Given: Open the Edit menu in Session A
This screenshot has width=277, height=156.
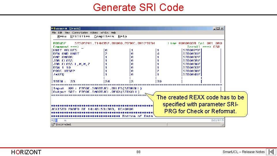Looking at the screenshot, I should point(60,33).
